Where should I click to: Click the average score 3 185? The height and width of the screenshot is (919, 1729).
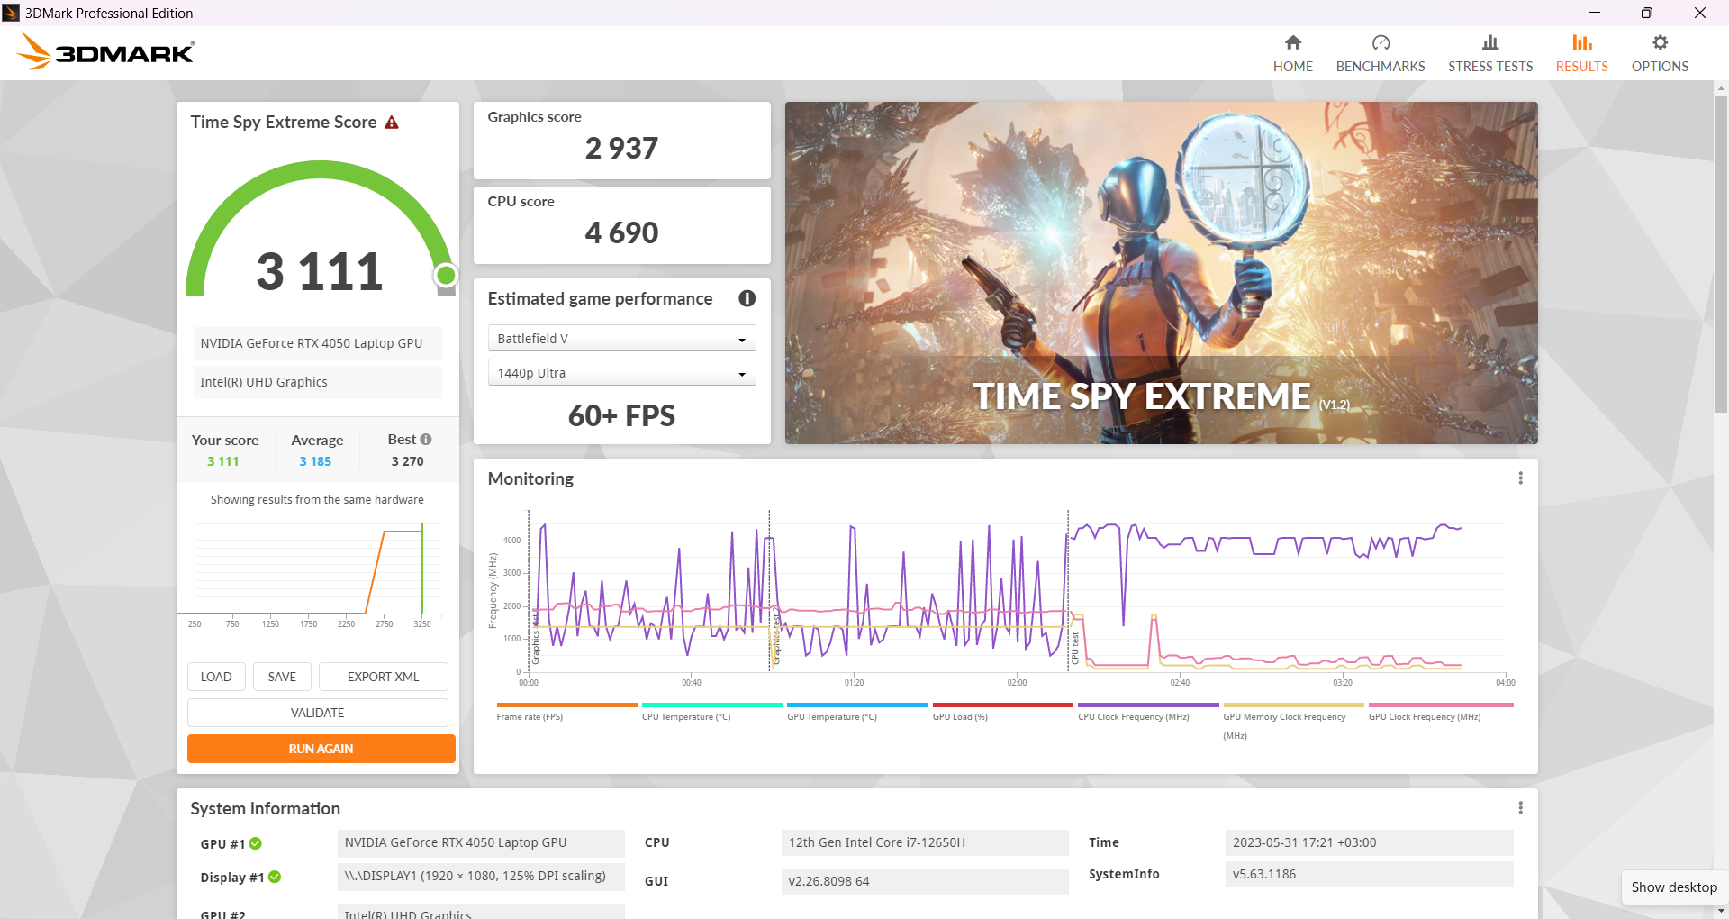315,461
